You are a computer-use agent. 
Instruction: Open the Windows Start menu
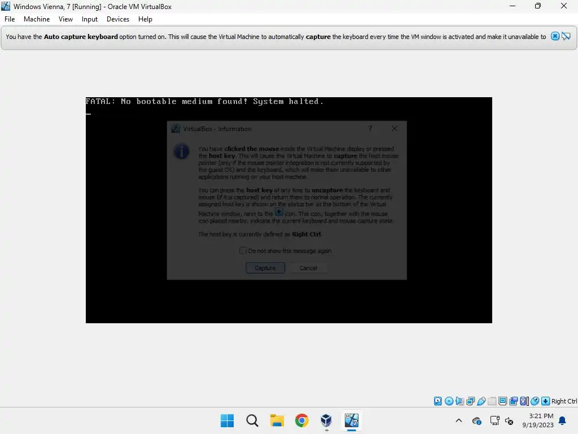(227, 420)
